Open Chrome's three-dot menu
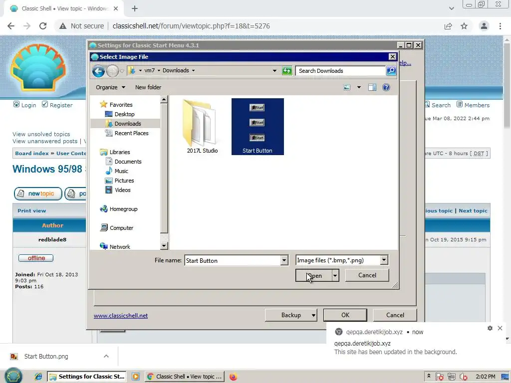 (x=500, y=26)
